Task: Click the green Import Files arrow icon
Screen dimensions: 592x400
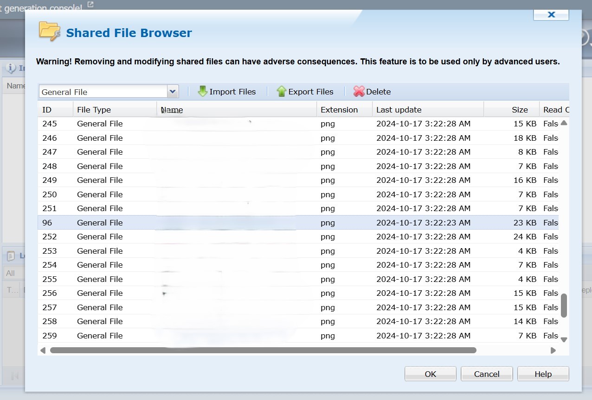Action: point(202,91)
